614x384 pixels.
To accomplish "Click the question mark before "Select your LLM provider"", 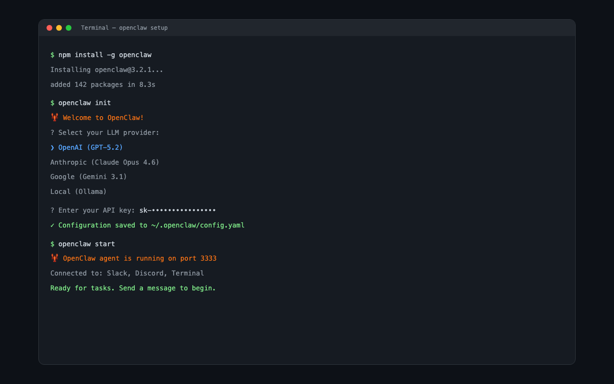I will coord(52,132).
